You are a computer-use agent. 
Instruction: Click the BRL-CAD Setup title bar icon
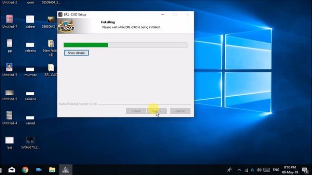tap(60, 15)
